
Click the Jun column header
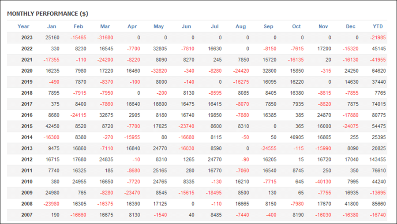(186, 26)
